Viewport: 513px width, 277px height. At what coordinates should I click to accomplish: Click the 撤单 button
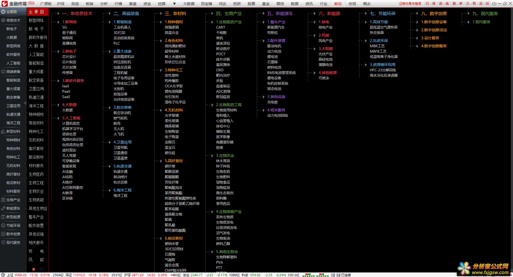click(457, 3)
